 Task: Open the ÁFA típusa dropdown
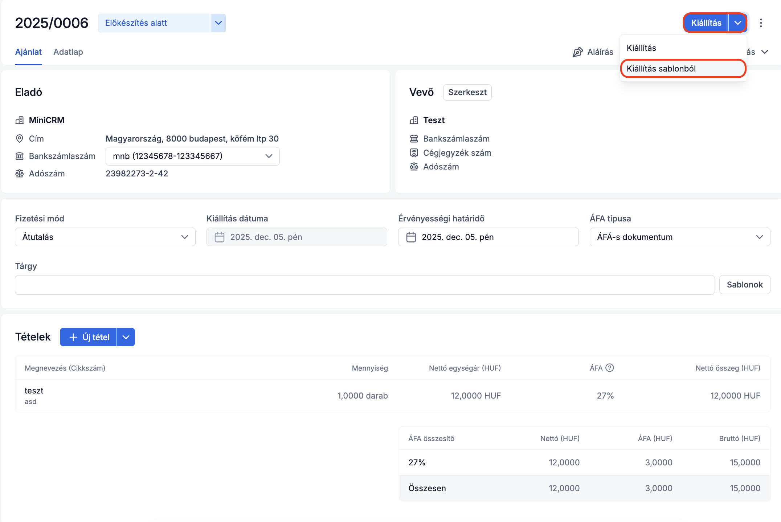tap(680, 237)
